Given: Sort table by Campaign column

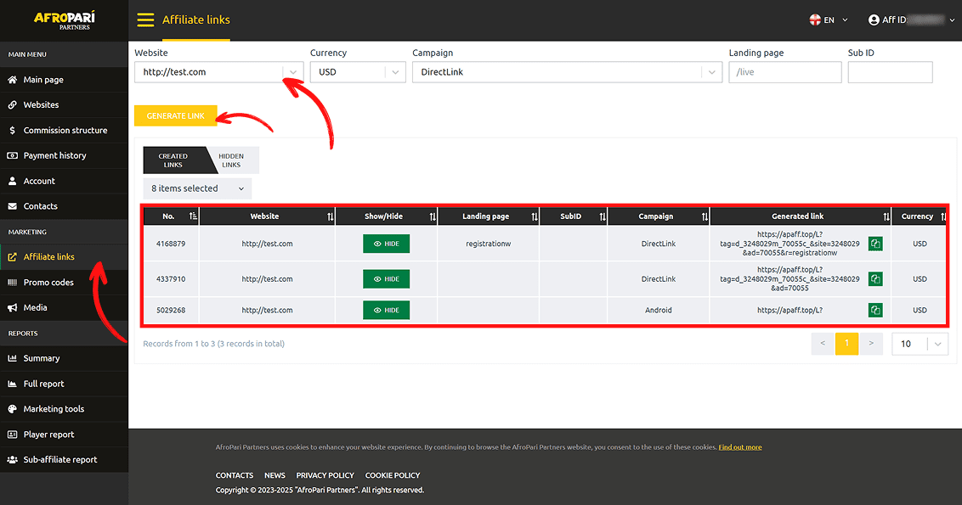Looking at the screenshot, I should click(705, 216).
